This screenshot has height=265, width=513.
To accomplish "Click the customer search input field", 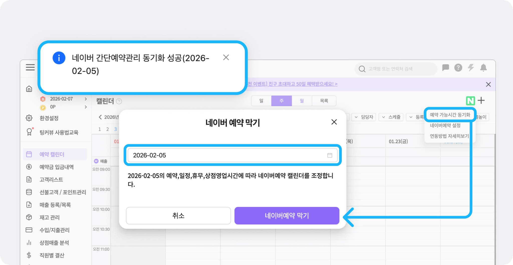I will pos(396,69).
